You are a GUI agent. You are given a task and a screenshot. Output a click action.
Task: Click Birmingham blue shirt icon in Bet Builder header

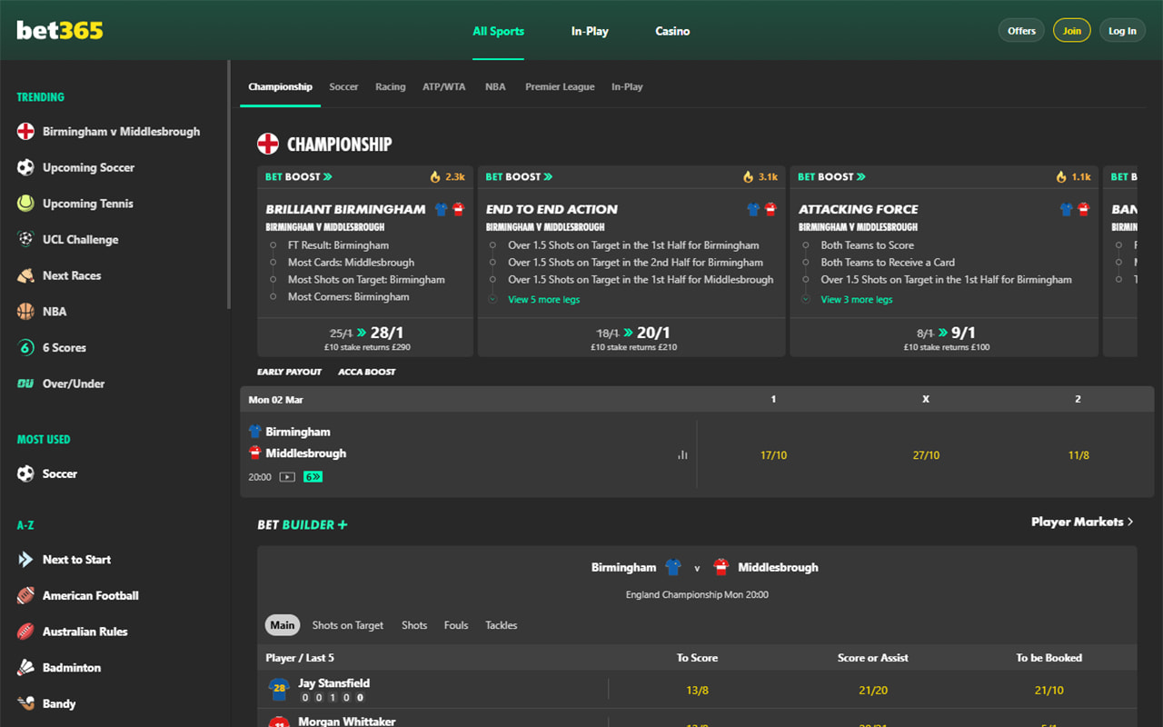pos(673,567)
